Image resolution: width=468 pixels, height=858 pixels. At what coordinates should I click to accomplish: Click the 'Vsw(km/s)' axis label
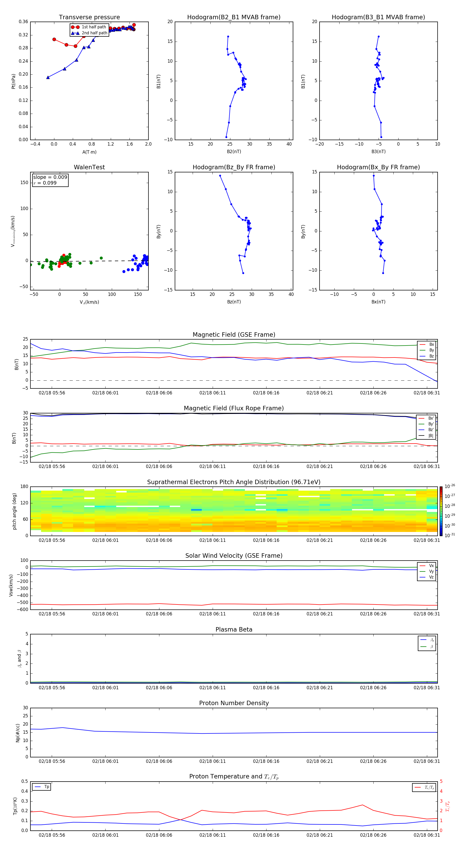pos(11,585)
